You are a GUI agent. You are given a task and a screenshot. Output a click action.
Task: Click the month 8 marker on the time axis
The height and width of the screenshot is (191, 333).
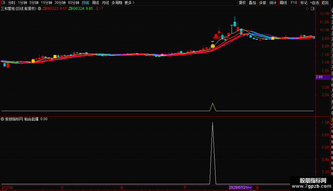coord(258,187)
